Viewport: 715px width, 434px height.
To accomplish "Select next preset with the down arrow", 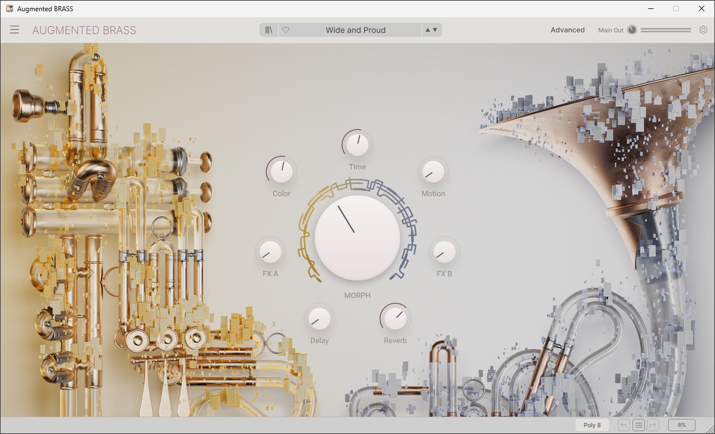I will [435, 30].
